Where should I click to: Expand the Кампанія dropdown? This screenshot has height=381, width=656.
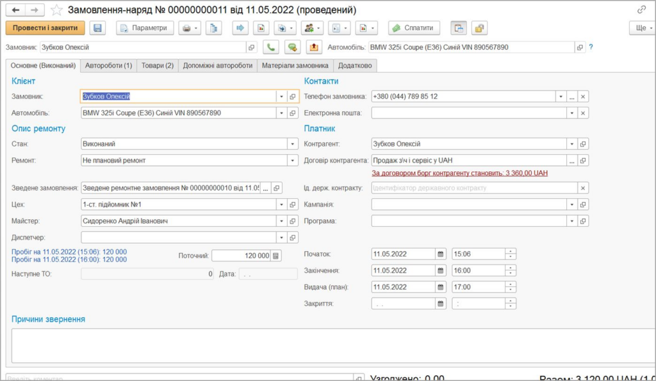(572, 205)
